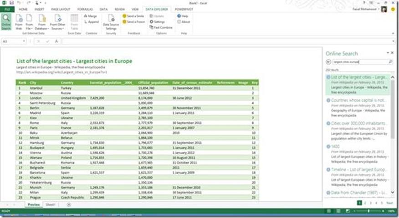Open Data Explorer Settings

(x=157, y=22)
